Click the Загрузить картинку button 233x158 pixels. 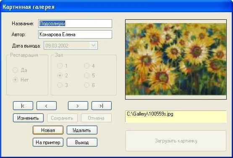click(176, 141)
